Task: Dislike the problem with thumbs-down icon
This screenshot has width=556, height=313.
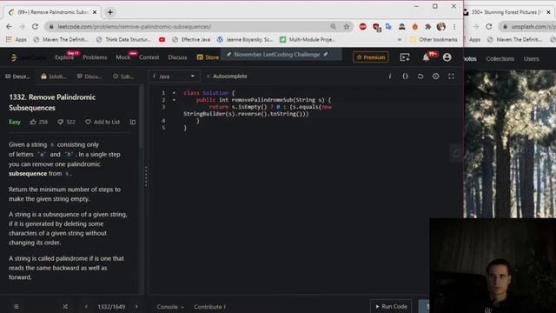Action: (x=60, y=122)
